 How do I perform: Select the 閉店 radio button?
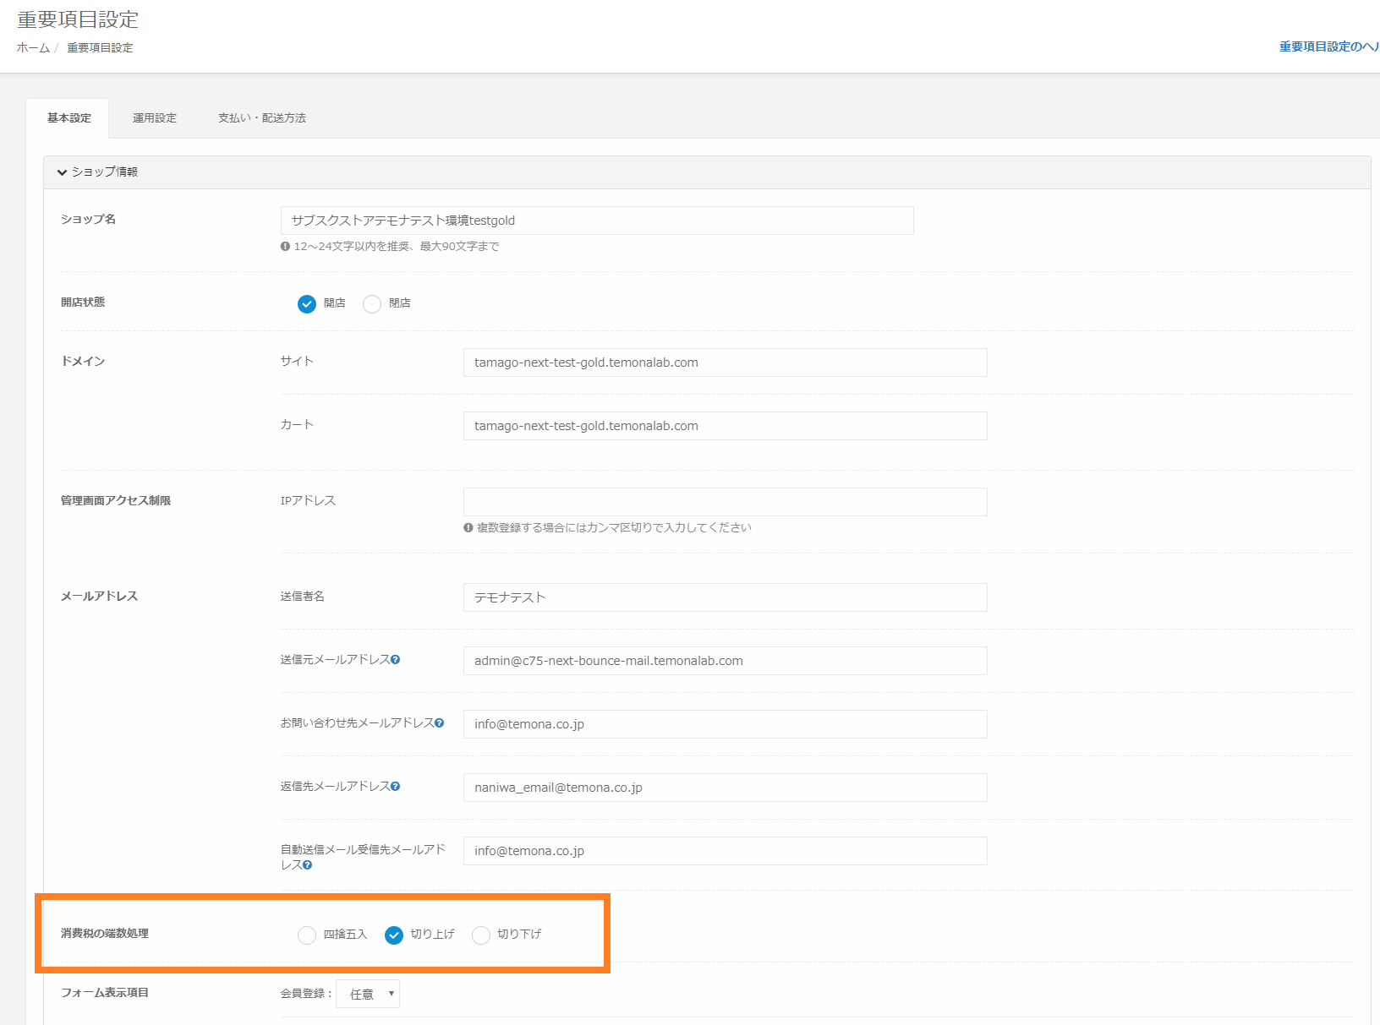coord(372,304)
